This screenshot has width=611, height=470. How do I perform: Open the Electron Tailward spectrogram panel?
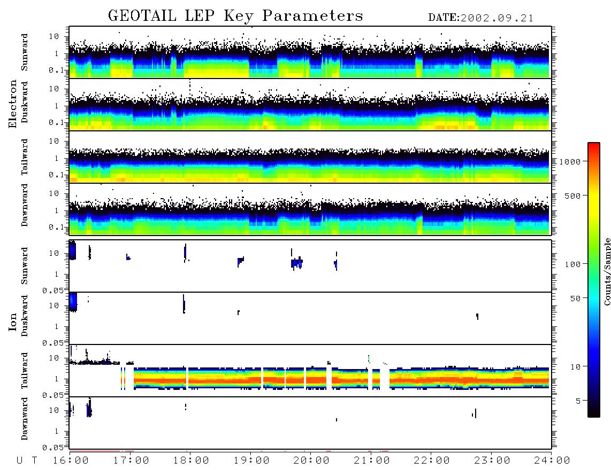click(x=310, y=157)
